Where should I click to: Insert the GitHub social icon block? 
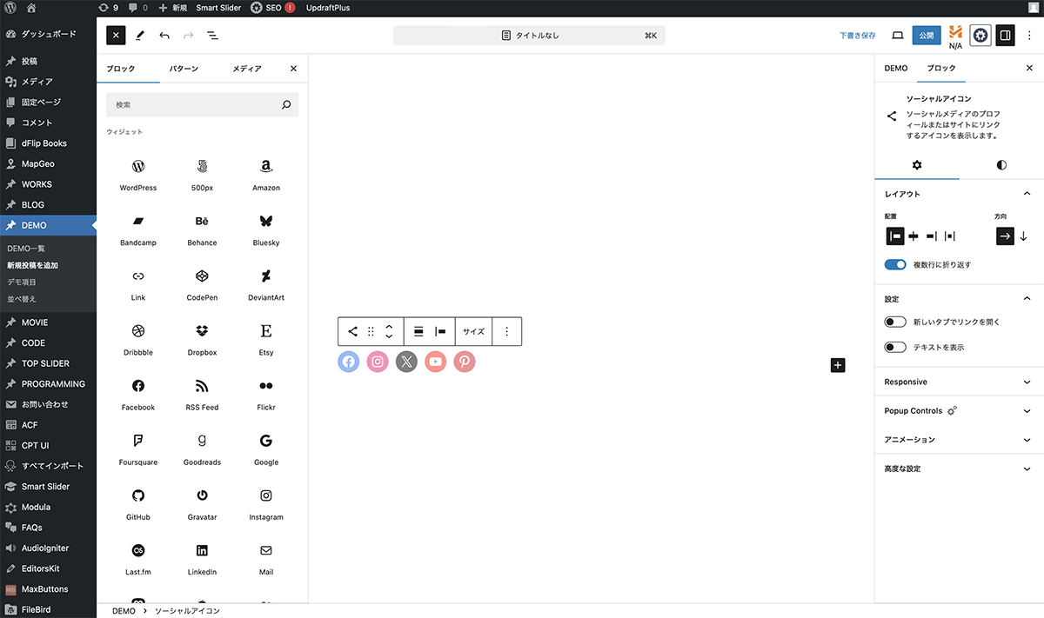click(138, 503)
